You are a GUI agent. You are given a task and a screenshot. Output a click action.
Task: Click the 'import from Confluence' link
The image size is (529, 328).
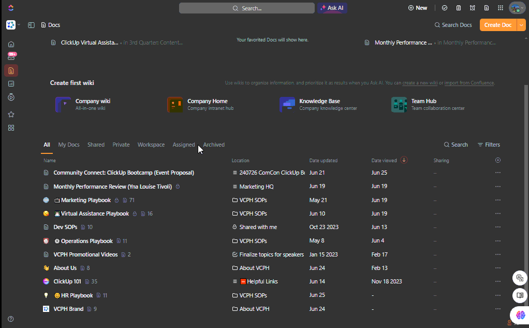469,83
